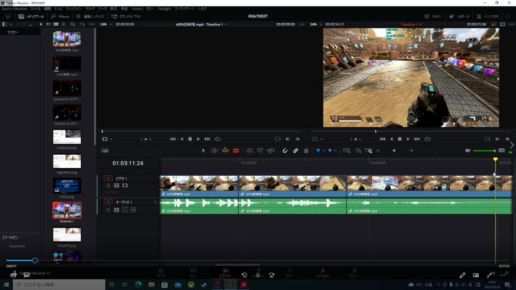
Task: Play the timeline viewer forward
Action: pos(408,139)
